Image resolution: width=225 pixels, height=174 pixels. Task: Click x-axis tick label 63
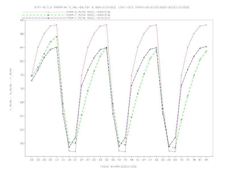pos(163,160)
